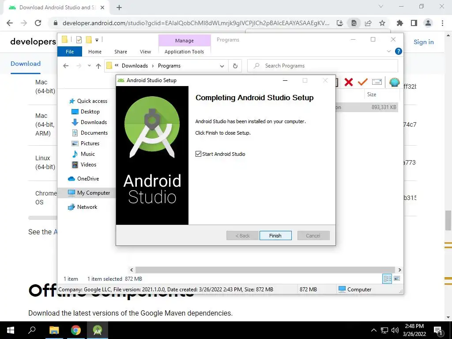Click the red X delete icon in Explorer
Screen dimensions: 452x339
(349, 82)
